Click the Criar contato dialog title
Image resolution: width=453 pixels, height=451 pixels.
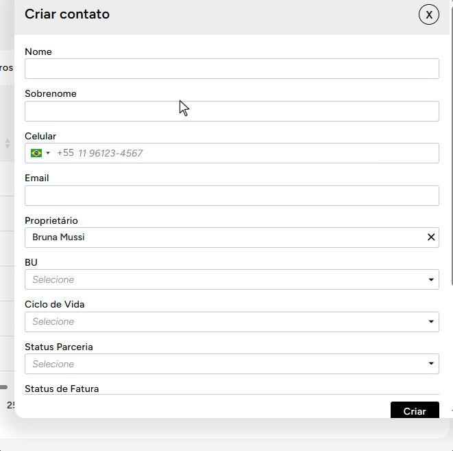tap(67, 14)
